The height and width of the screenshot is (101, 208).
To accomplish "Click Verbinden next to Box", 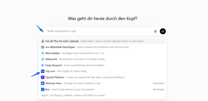I will point(159,89).
